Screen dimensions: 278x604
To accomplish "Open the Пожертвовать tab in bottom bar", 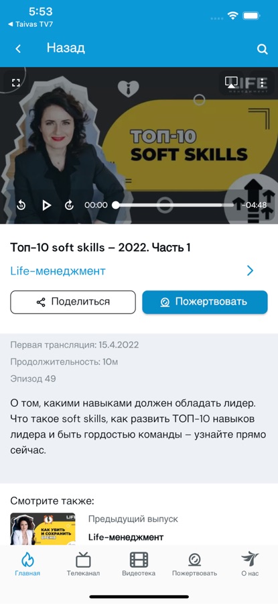I will point(194,564).
